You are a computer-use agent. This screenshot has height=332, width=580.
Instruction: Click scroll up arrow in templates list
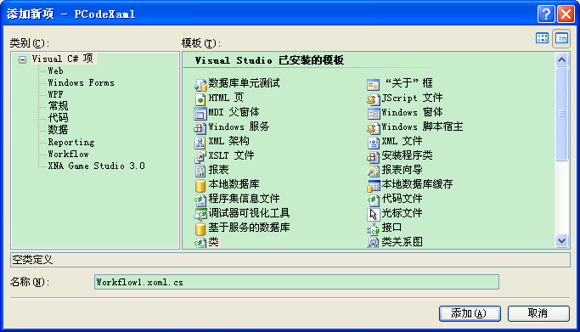(x=561, y=60)
